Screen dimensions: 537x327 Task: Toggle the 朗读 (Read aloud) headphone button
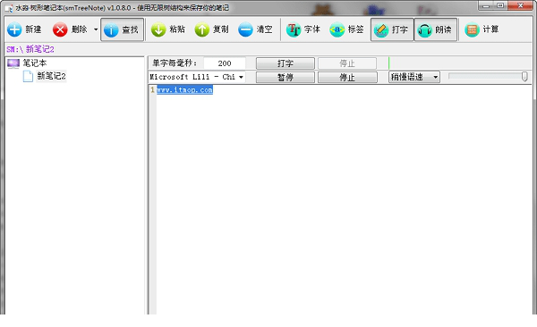pyautogui.click(x=436, y=29)
